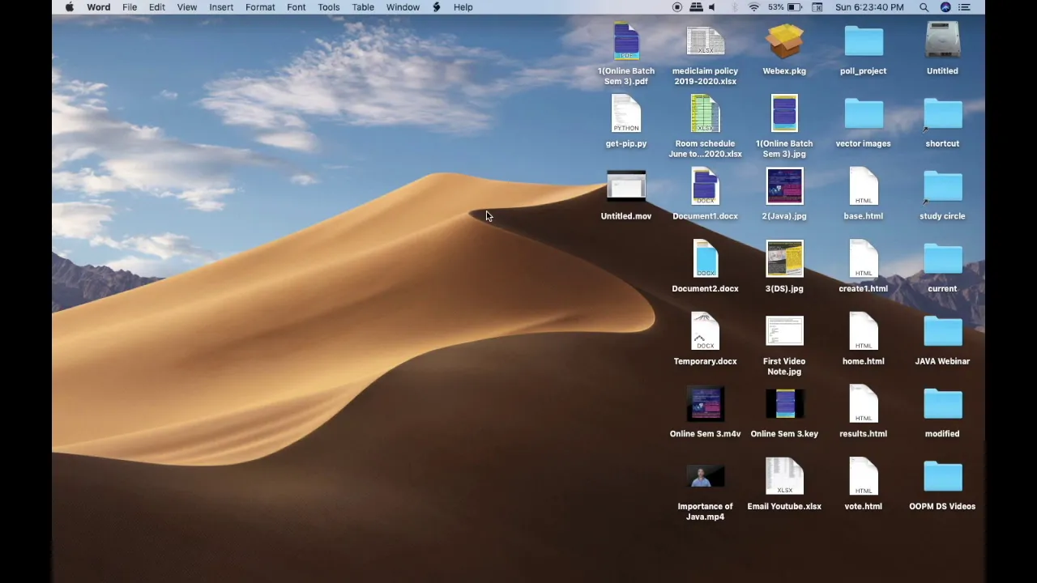
Task: Open the Wi-Fi status menu
Action: (x=754, y=7)
